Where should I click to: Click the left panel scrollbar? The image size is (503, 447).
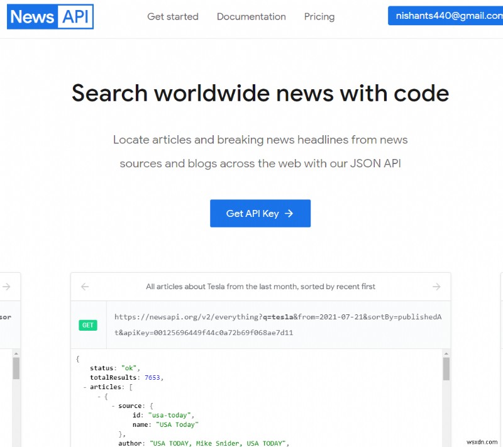[17, 365]
